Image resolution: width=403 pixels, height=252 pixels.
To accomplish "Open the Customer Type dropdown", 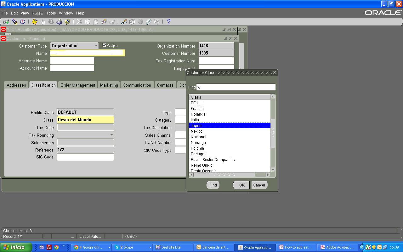I will pyautogui.click(x=96, y=46).
